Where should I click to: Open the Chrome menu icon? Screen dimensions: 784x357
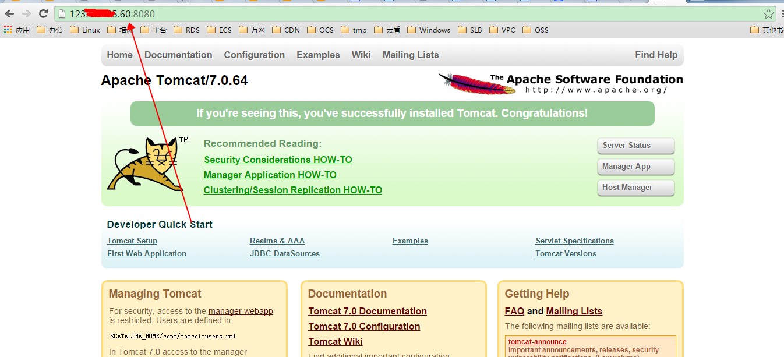tap(781, 14)
